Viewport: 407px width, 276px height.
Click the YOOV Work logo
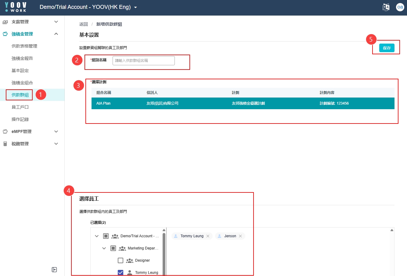16,7
